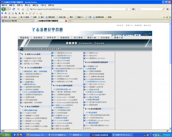Click the site search submit button
The width and height of the screenshot is (172, 137).
(137, 35)
